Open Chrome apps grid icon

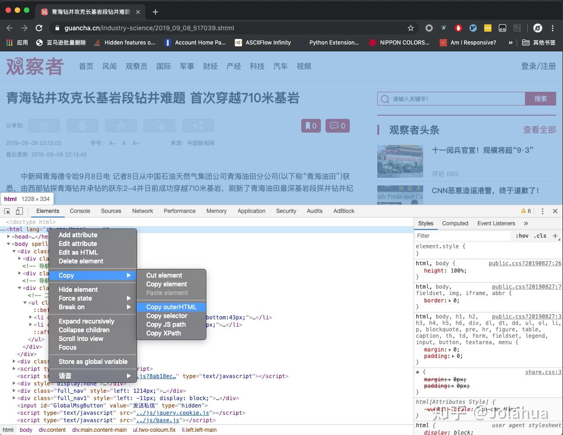(x=9, y=43)
